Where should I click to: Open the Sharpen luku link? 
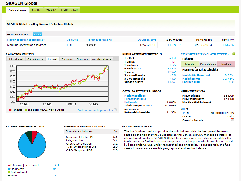point(191,82)
